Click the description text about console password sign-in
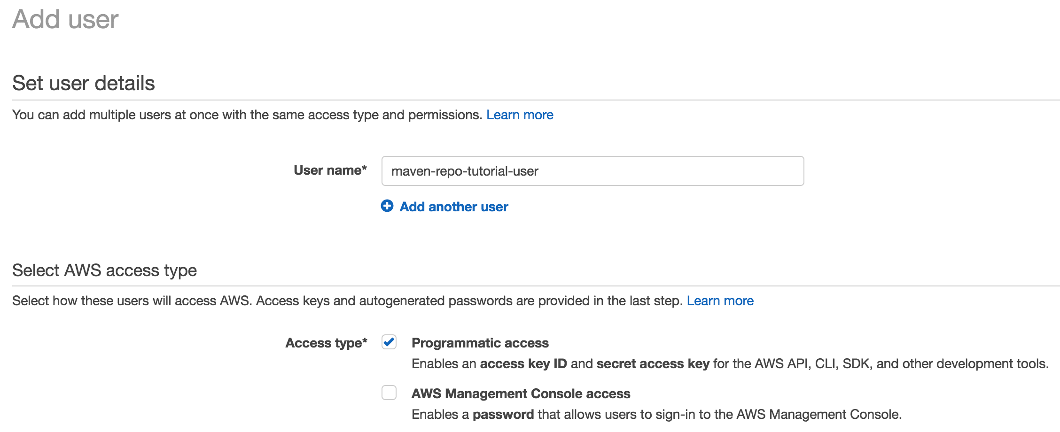The image size is (1060, 432). [x=658, y=414]
